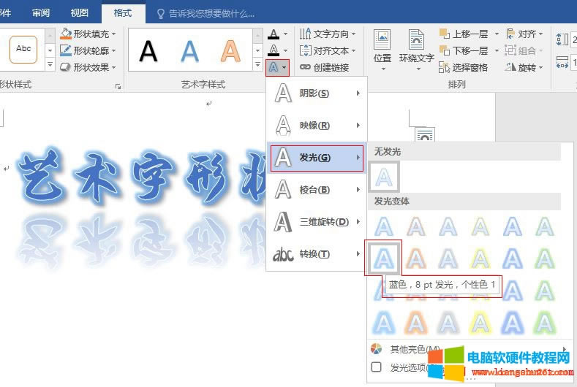Click the Align Text (对齐文本) icon
The width and height of the screenshot is (577, 387).
[x=305, y=50]
